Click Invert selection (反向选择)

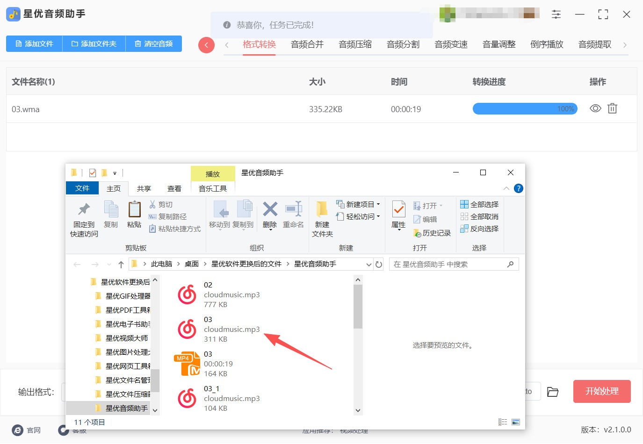click(x=479, y=229)
